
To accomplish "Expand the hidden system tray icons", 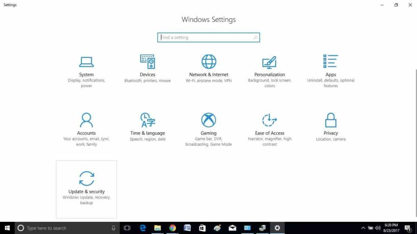I will pyautogui.click(x=363, y=228).
